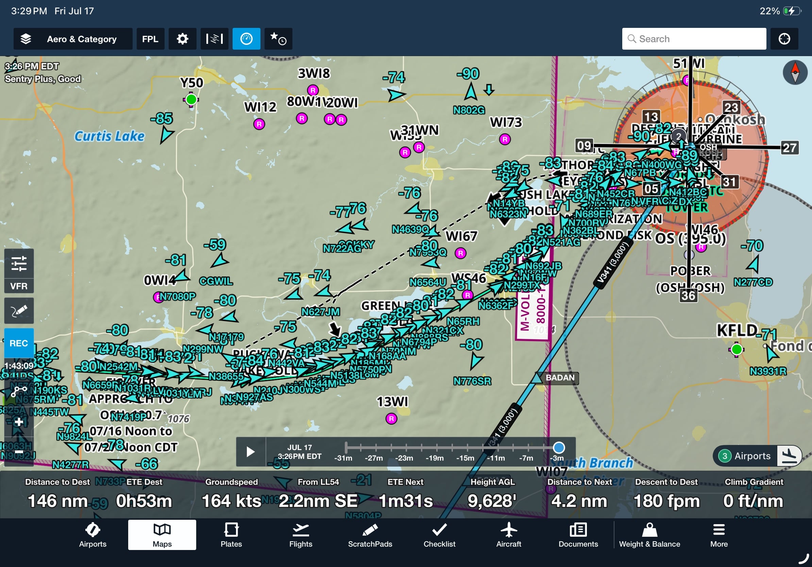Viewport: 812px width, 567px height.
Task: Select the WI73 private airport marker
Action: 505,139
